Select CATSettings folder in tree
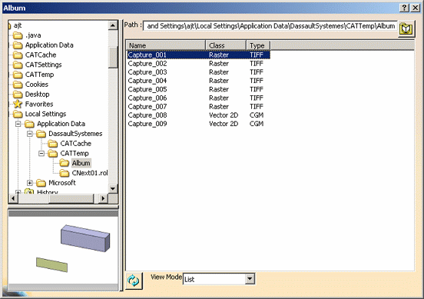 43,65
